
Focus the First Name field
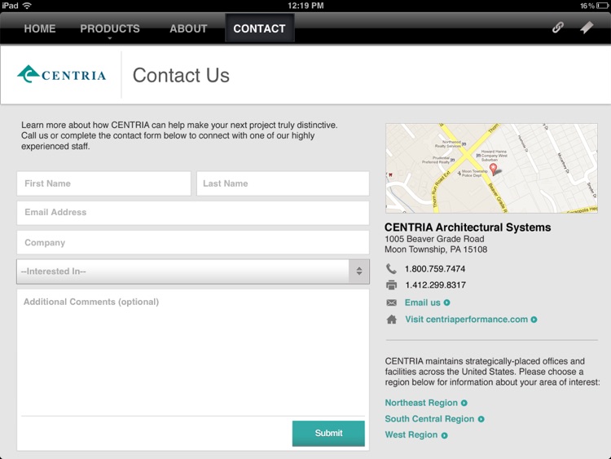(103, 183)
